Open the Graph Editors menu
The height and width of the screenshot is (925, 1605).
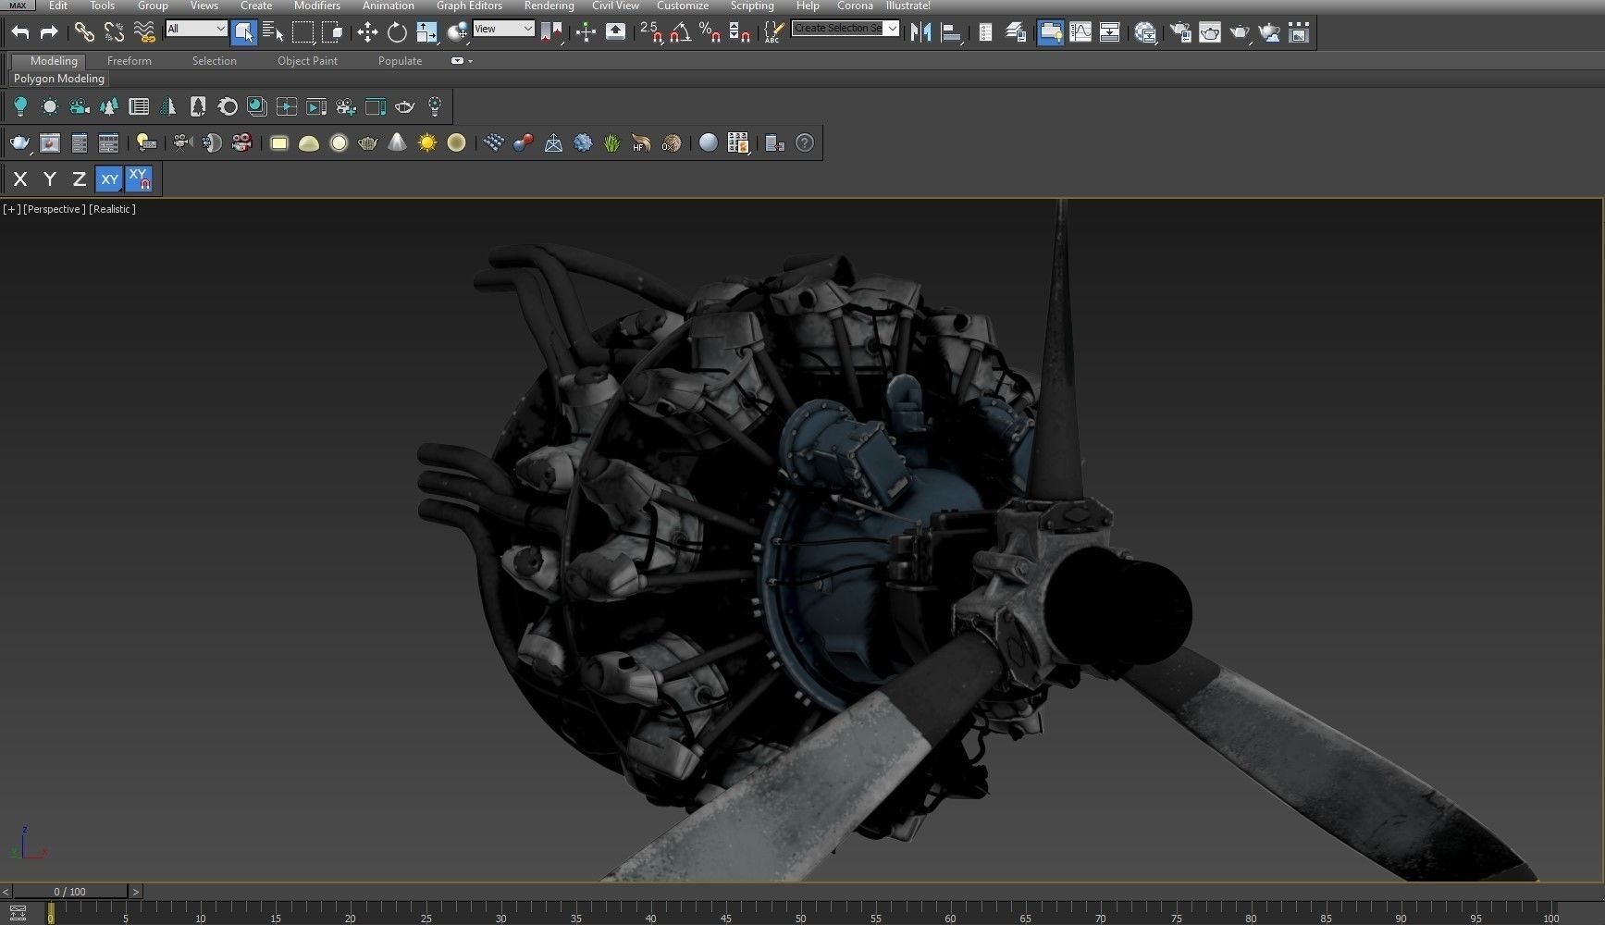pos(469,6)
